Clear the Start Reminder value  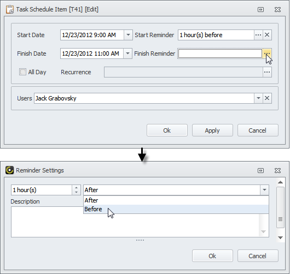coord(267,35)
